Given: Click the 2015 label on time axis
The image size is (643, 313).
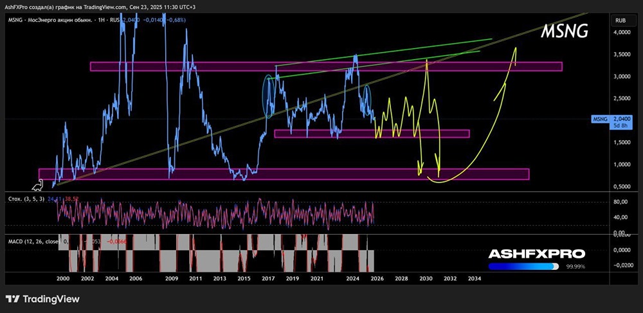Looking at the screenshot, I should pos(244,278).
